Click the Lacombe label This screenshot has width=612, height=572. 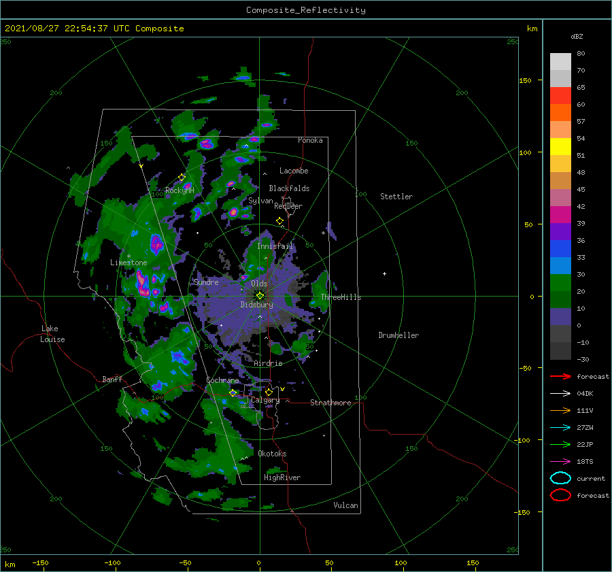click(294, 171)
